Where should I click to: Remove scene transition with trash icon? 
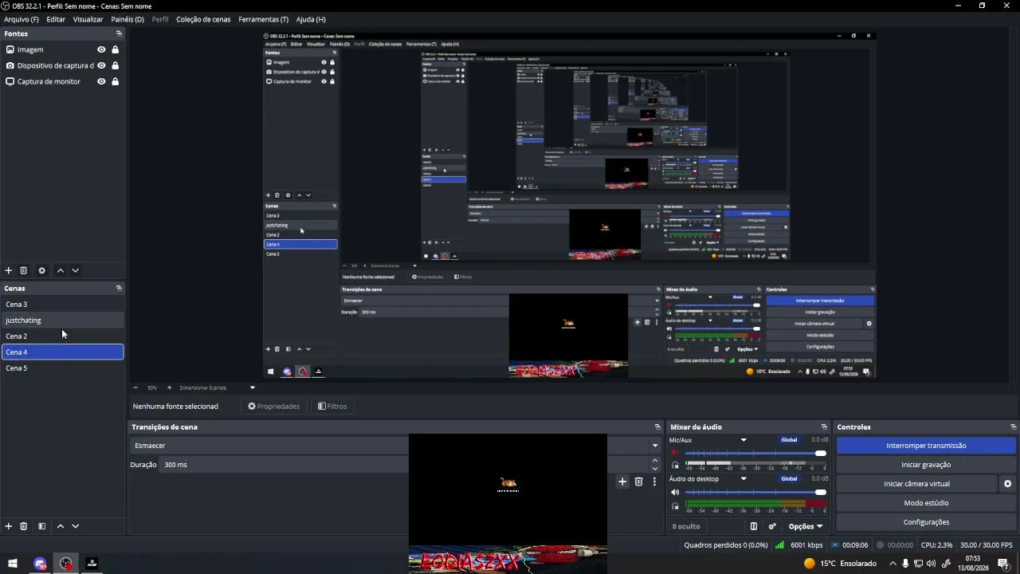638,482
